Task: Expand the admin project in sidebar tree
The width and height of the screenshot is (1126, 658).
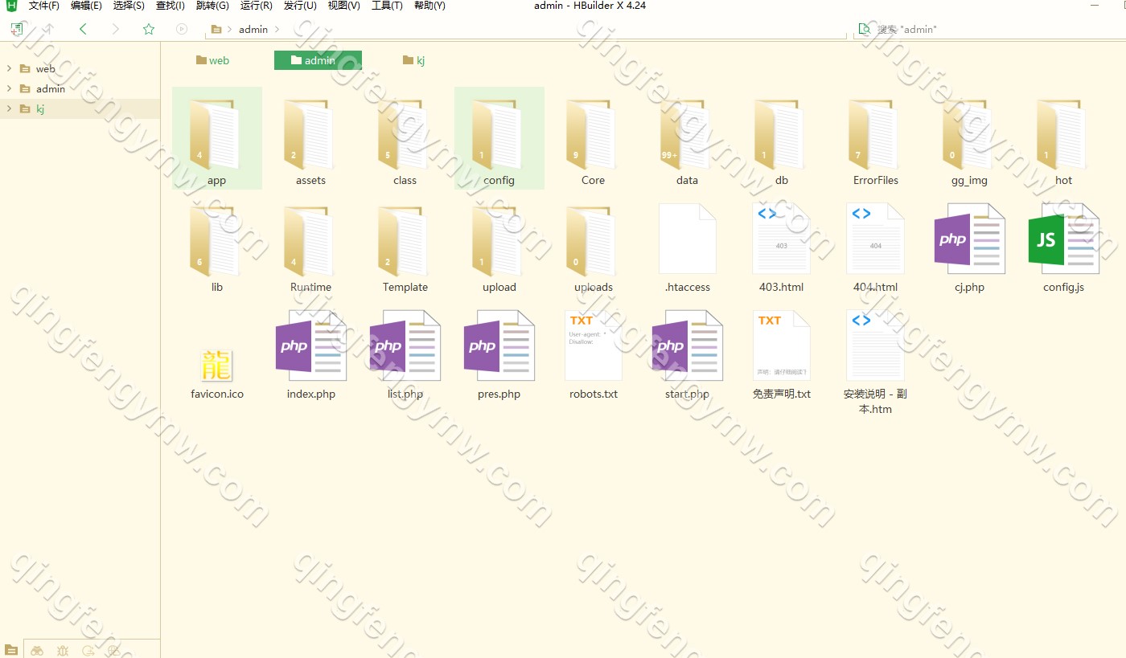Action: [x=9, y=88]
